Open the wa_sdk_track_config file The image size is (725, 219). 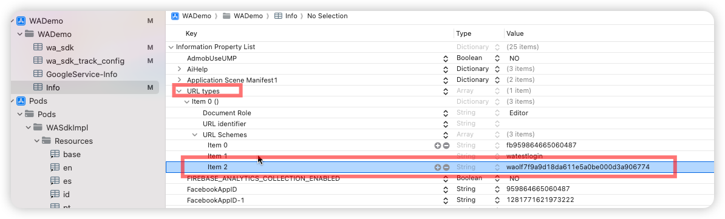click(85, 61)
